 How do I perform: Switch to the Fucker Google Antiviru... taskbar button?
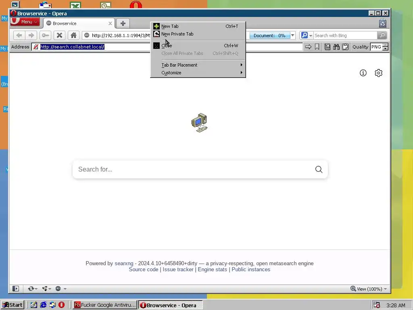point(105,305)
